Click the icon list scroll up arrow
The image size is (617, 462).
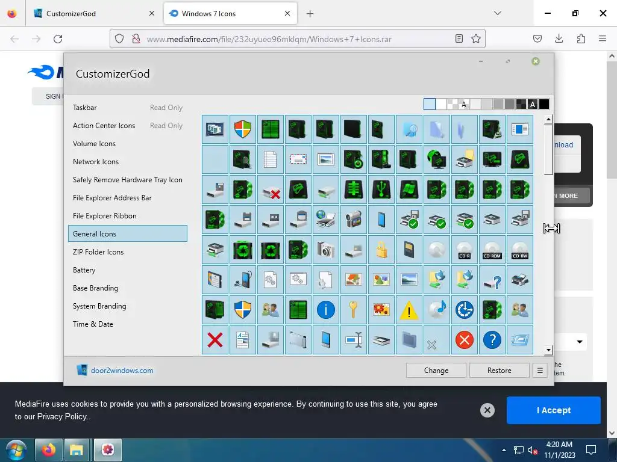[x=548, y=120]
